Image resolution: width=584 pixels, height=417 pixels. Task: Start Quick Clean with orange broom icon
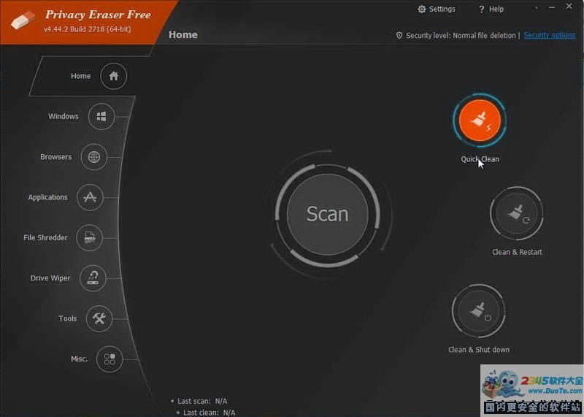pos(480,120)
